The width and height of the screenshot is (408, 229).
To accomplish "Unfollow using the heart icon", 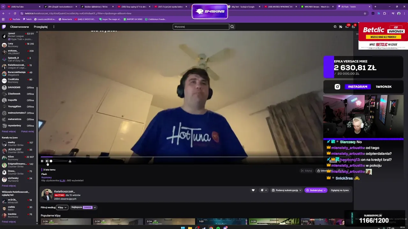I will [x=253, y=190].
